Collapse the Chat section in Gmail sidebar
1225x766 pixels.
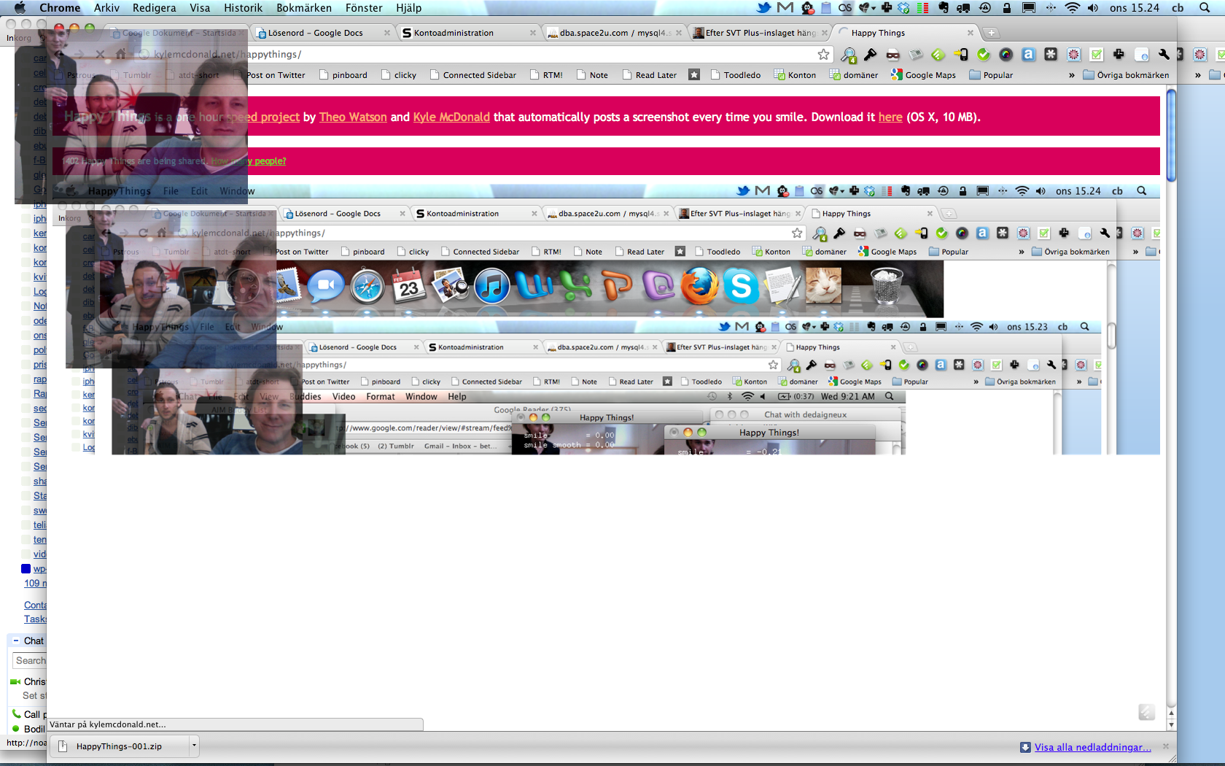click(x=16, y=641)
